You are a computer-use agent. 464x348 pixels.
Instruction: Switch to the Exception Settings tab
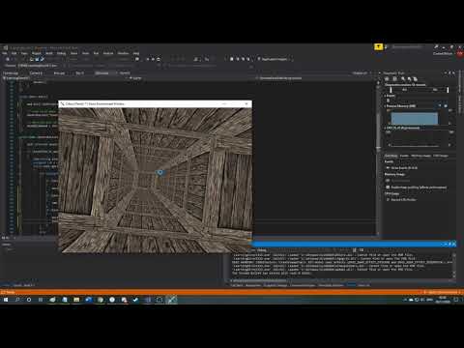(275, 285)
